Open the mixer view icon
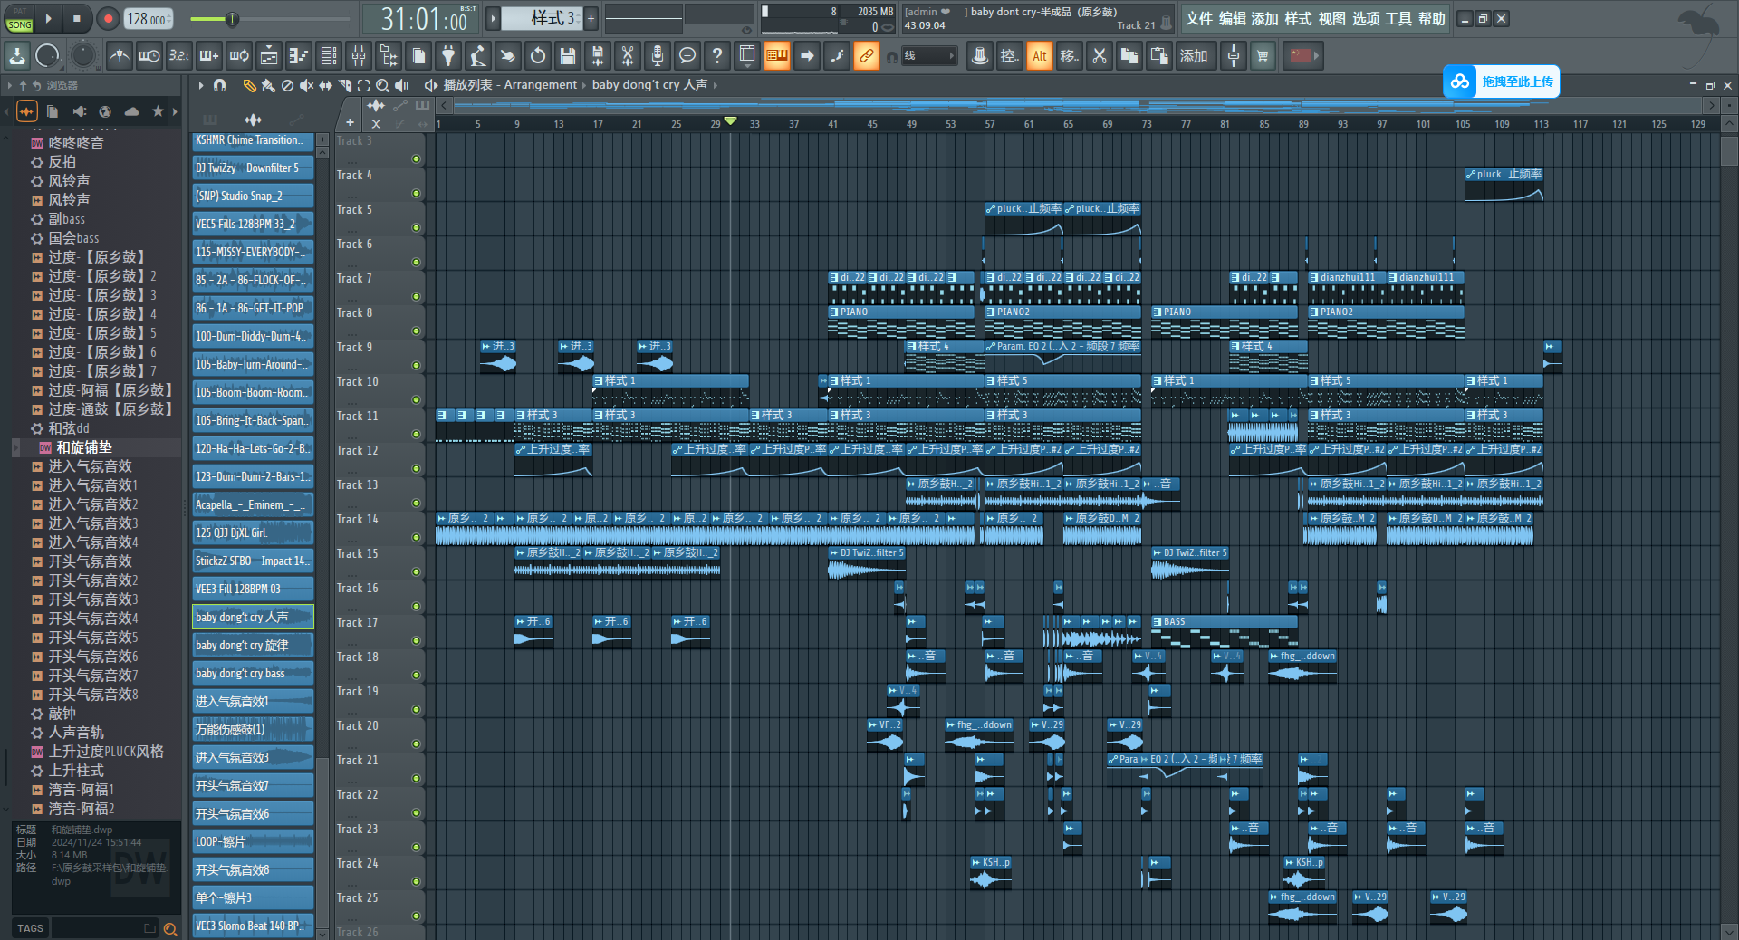 pos(359,56)
